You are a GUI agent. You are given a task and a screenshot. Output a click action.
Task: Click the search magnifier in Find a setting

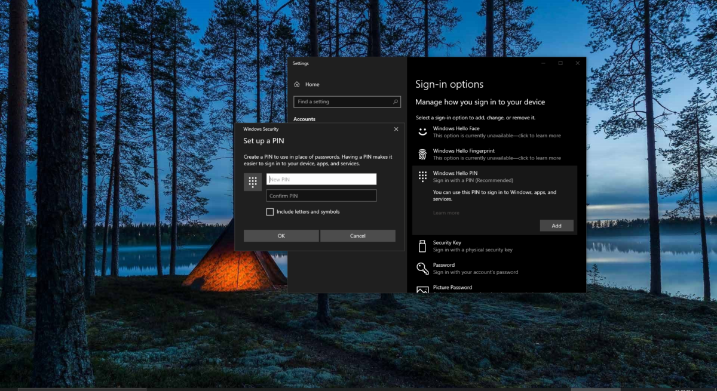click(396, 101)
